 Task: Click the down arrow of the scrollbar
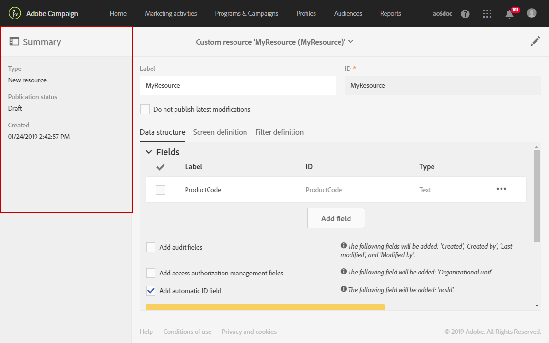coord(537,306)
